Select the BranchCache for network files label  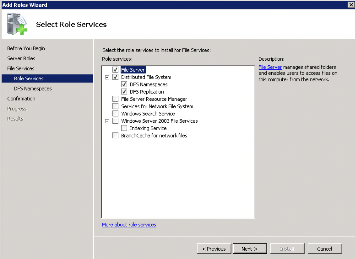tap(154, 136)
